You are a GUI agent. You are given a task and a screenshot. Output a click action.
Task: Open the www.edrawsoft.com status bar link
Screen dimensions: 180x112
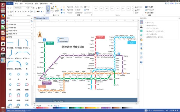tap(16, 110)
